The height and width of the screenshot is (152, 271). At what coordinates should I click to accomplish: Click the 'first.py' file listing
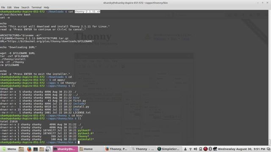(x=80, y=100)
